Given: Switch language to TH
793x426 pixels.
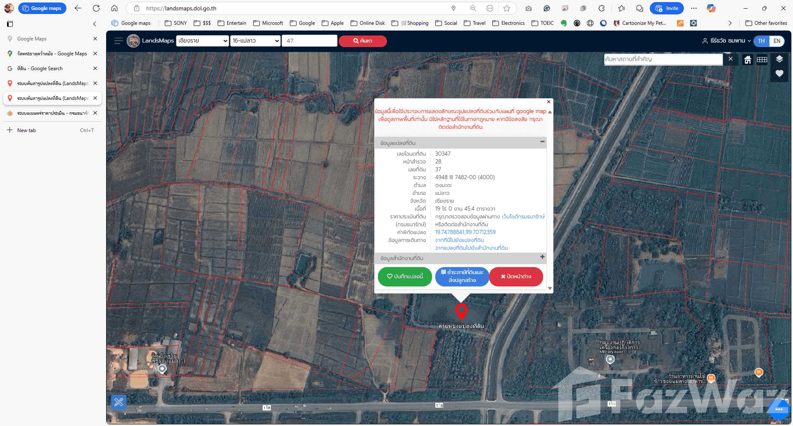Looking at the screenshot, I should [761, 41].
